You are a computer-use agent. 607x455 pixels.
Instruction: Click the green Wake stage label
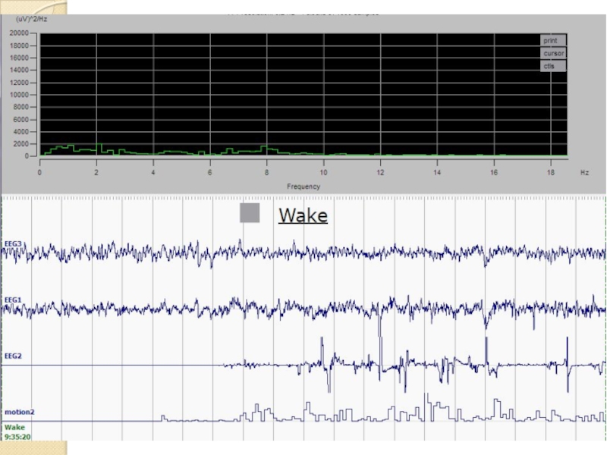14,427
